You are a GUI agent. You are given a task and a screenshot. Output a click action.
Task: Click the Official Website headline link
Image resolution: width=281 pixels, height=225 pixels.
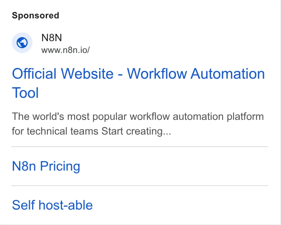tap(138, 83)
